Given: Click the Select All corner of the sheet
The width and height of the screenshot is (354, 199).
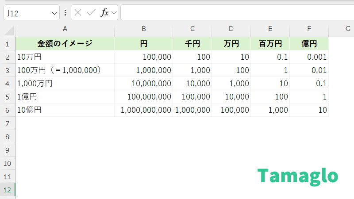Looking at the screenshot, I should [8, 29].
